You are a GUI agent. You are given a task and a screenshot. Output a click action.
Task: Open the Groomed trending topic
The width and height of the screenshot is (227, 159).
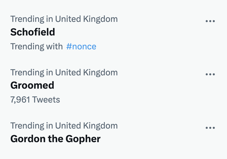(x=32, y=85)
